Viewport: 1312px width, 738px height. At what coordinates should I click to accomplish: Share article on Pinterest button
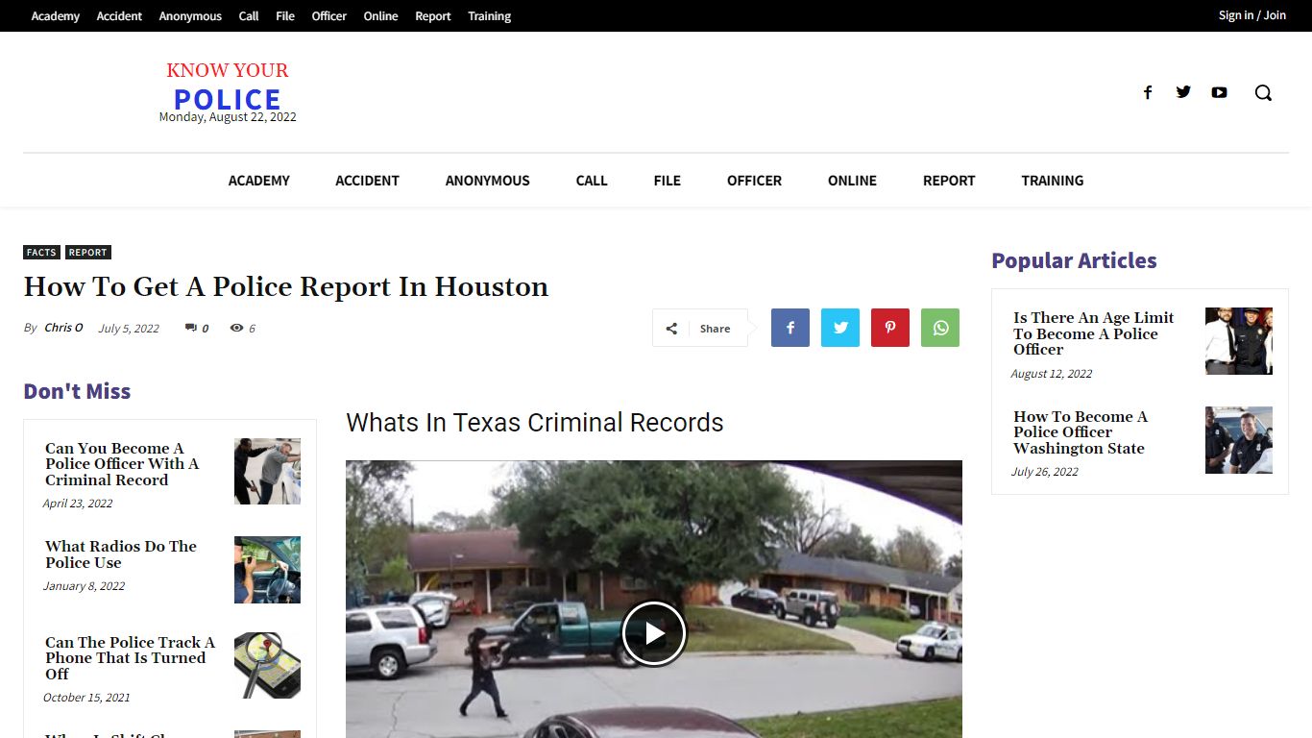pos(890,328)
